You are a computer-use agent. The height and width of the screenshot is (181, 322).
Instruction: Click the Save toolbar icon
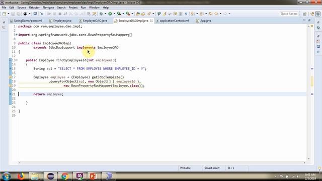pos(13,14)
